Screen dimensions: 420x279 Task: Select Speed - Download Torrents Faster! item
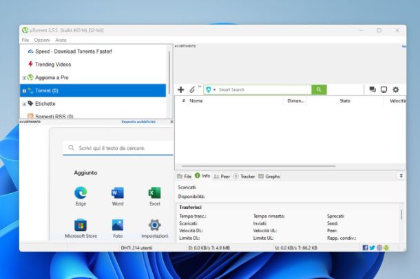click(x=74, y=52)
